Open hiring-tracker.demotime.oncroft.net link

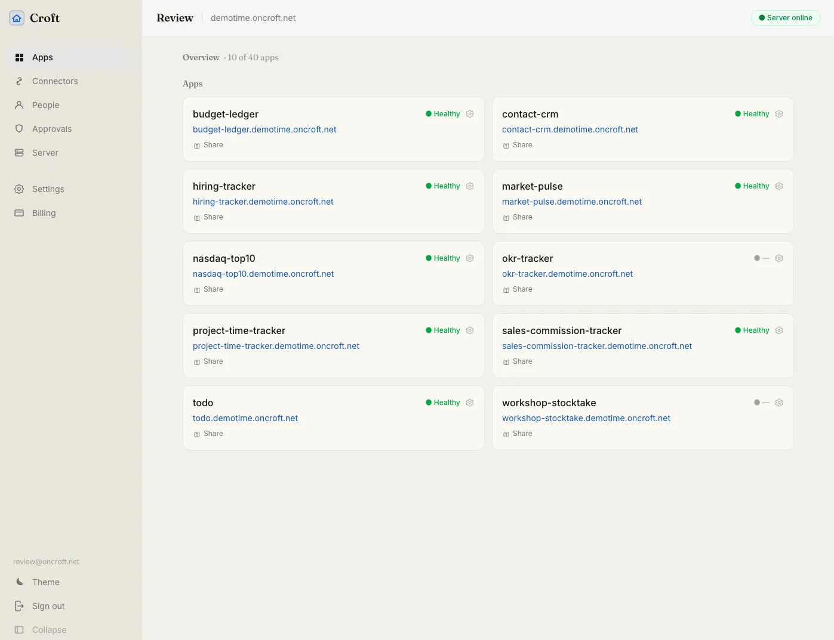pyautogui.click(x=263, y=202)
